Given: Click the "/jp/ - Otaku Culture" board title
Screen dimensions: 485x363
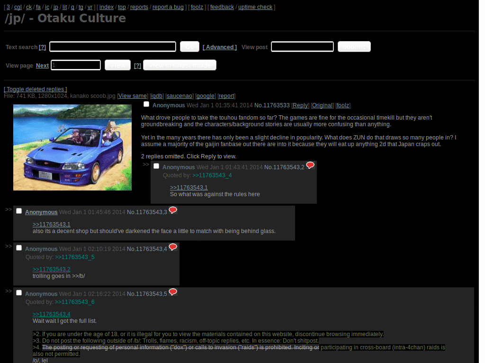Looking at the screenshot, I should [x=65, y=18].
